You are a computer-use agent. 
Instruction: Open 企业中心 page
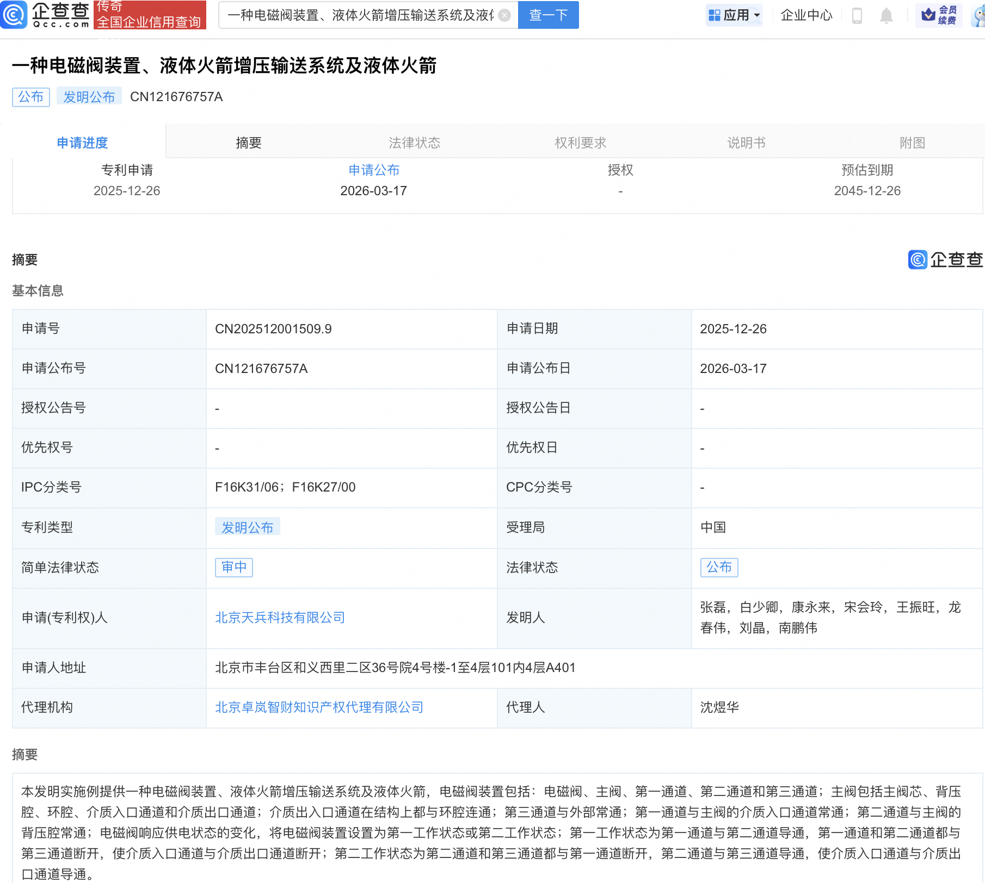point(806,15)
